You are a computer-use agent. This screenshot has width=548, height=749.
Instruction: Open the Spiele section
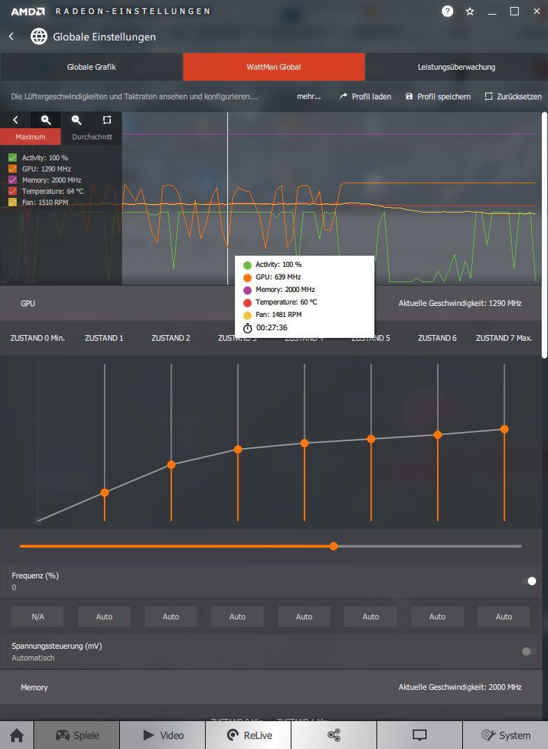(77, 735)
